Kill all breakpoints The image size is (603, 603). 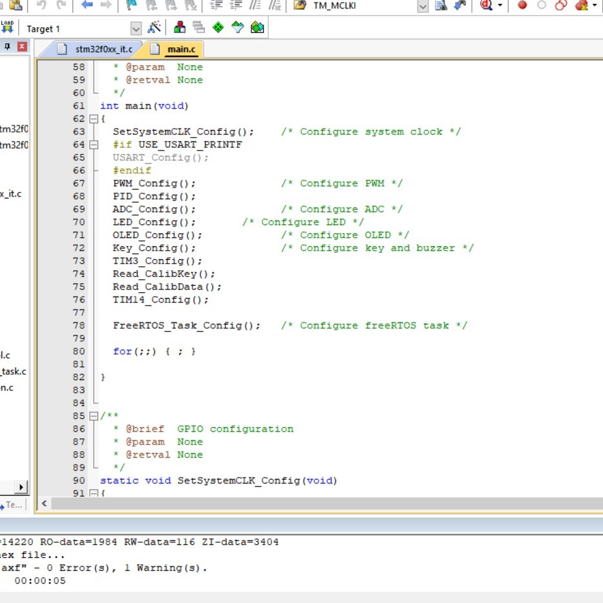point(581,5)
